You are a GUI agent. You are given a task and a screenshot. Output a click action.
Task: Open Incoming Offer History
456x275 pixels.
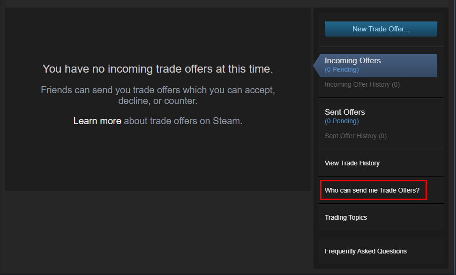362,85
